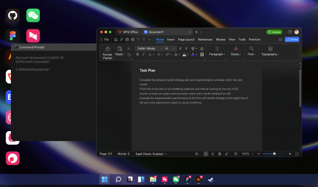Toggle Superscript formatting

(x=167, y=54)
